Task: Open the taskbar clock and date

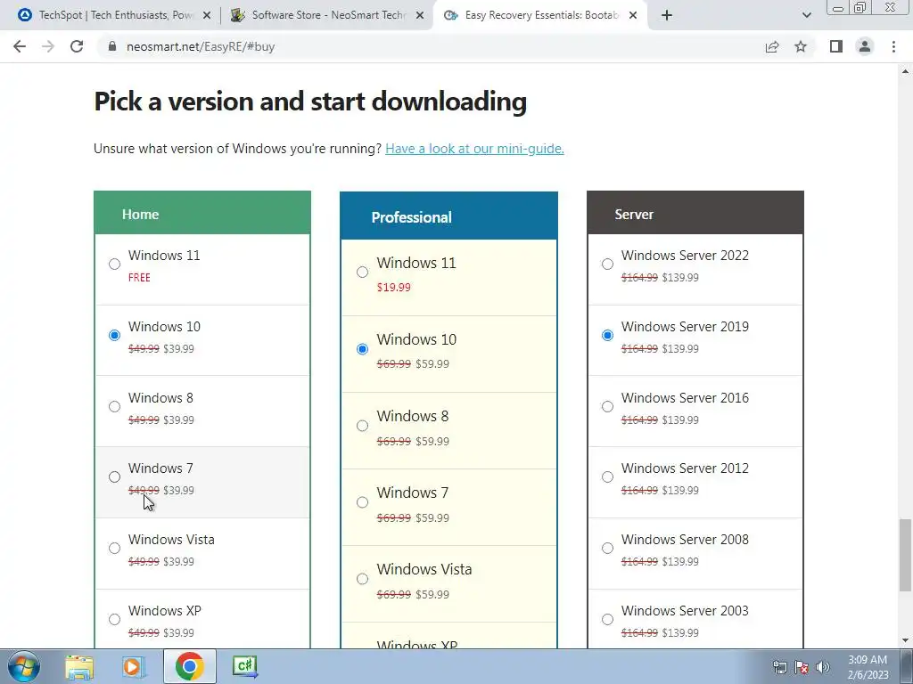Action: coord(868,667)
